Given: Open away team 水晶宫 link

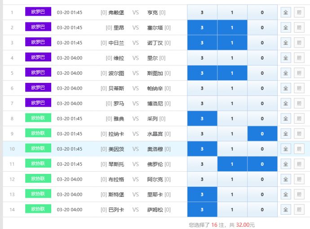Looking at the screenshot, I should coord(155,134).
